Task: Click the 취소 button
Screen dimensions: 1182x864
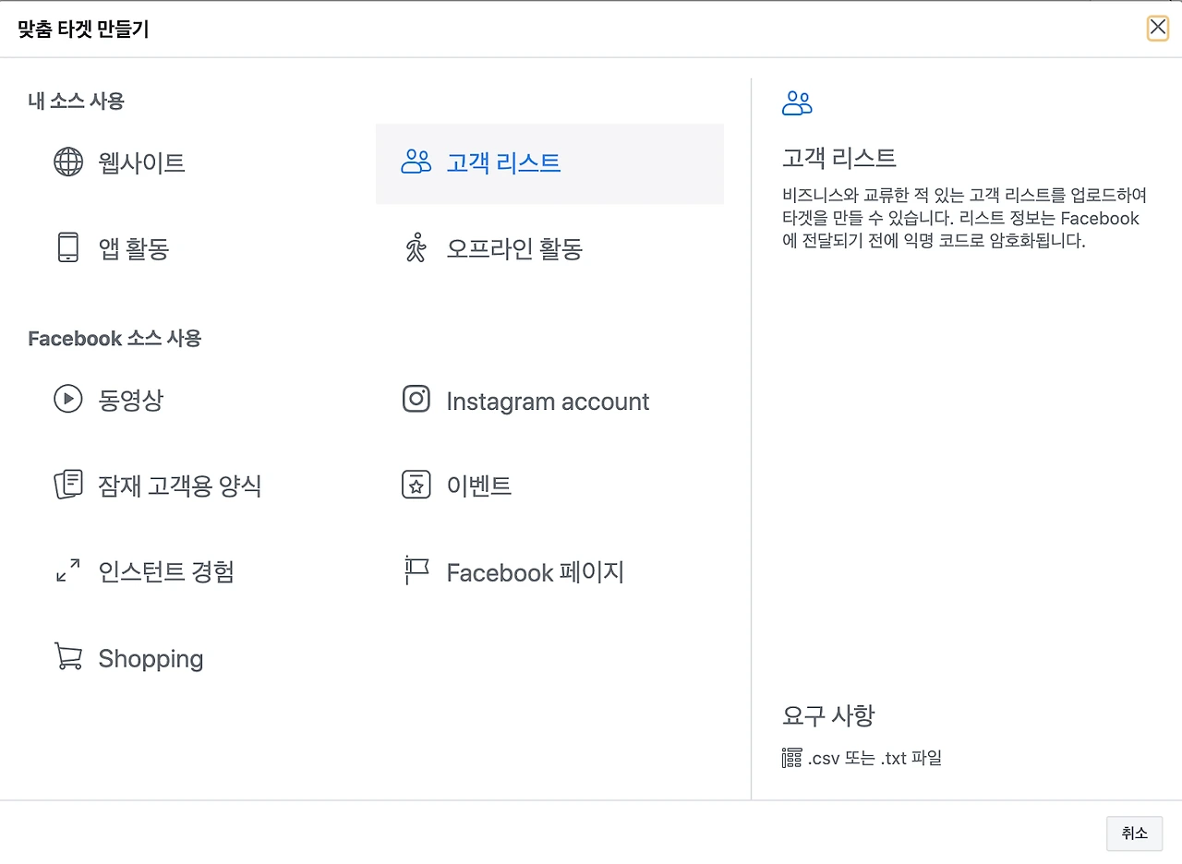Action: click(1134, 834)
